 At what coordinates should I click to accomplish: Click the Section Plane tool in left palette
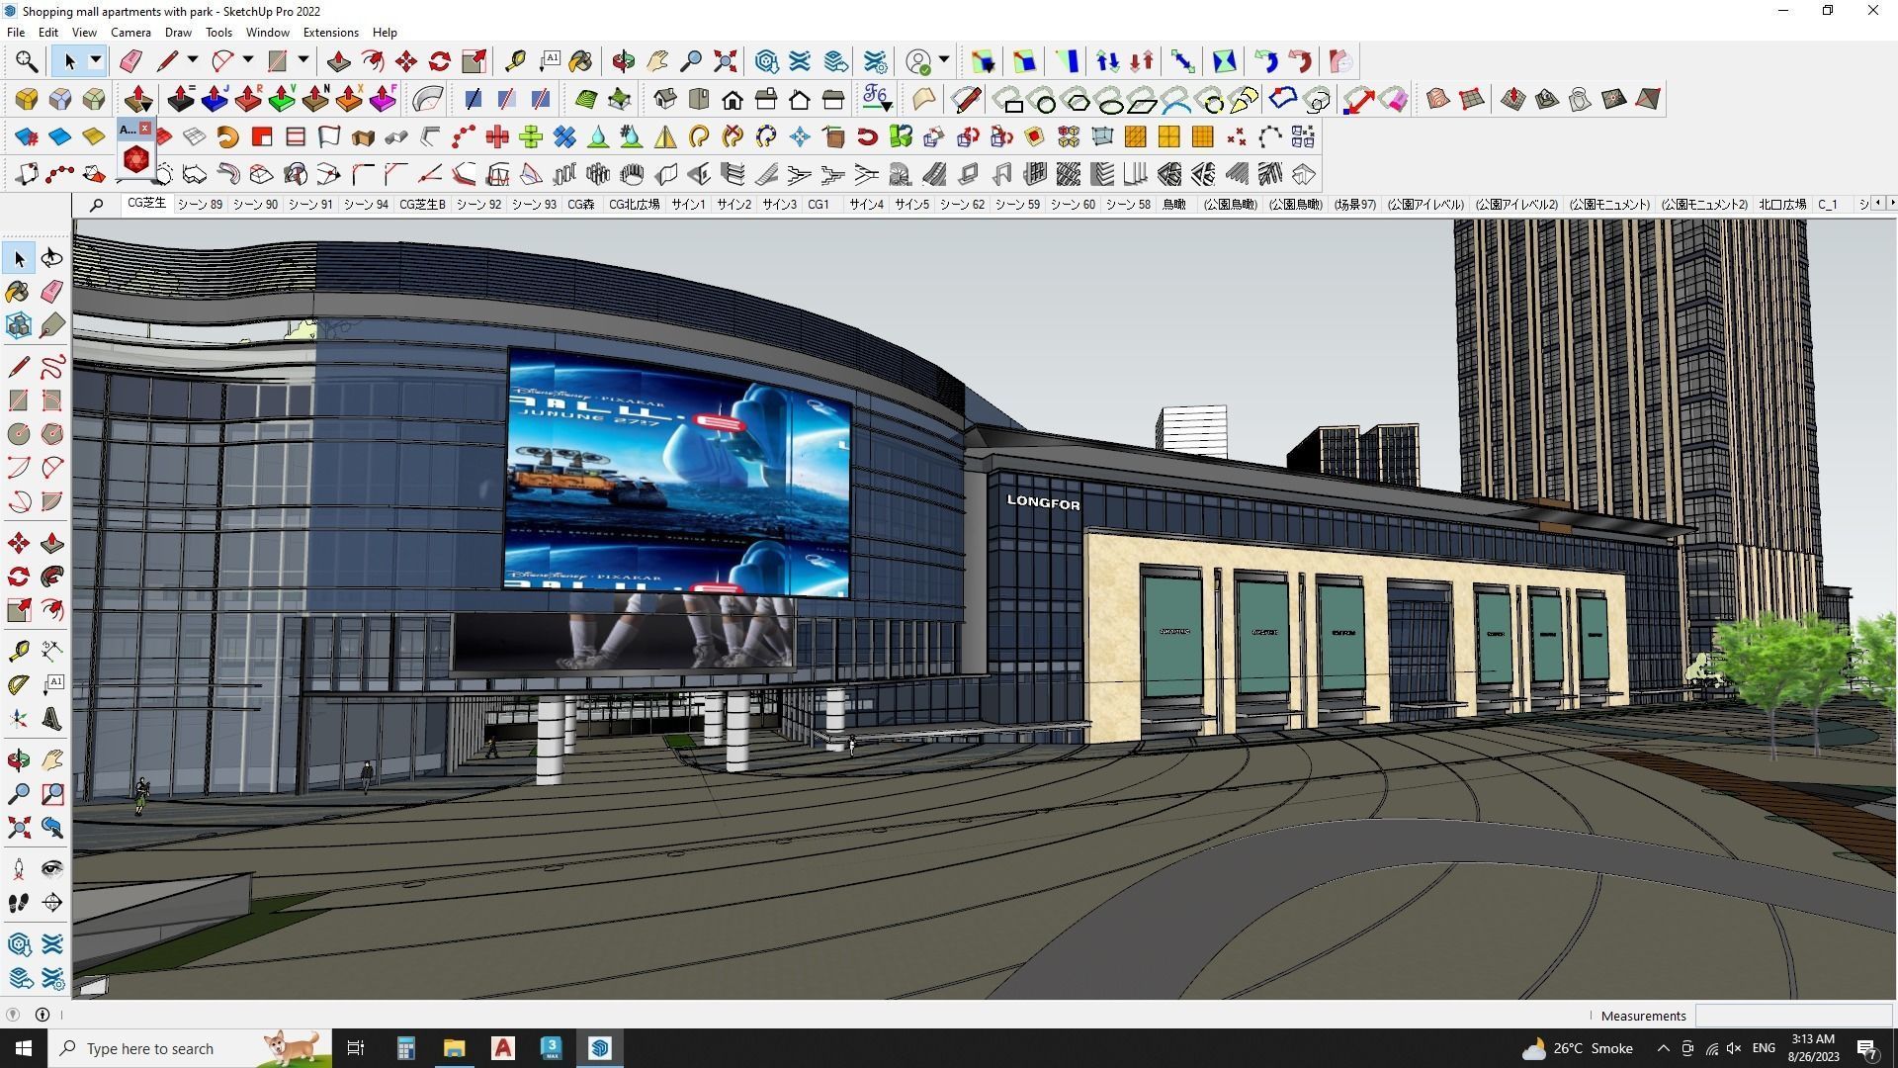52,903
